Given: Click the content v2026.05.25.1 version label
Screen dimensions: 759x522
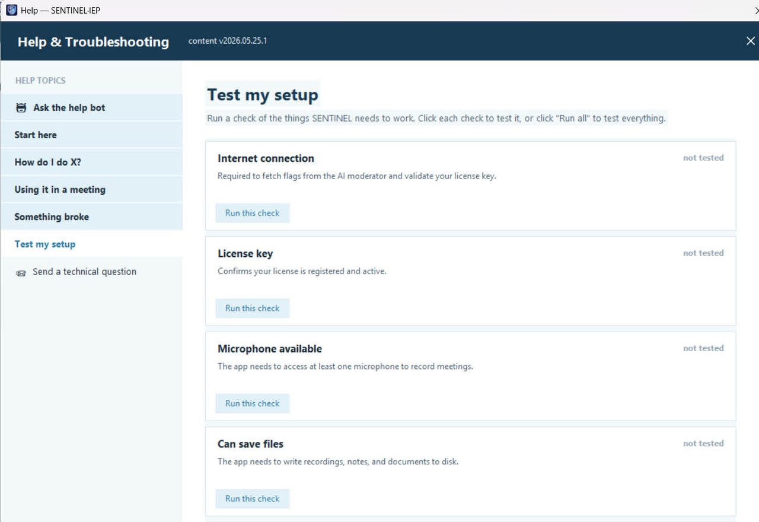Looking at the screenshot, I should (x=228, y=41).
